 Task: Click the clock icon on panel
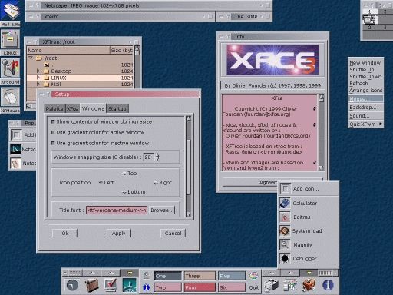tap(72, 285)
